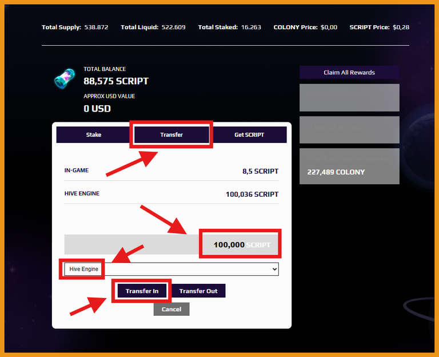Screen dimensions: 439x357
Task: Click the 0 USD approx value
Action: 97,109
